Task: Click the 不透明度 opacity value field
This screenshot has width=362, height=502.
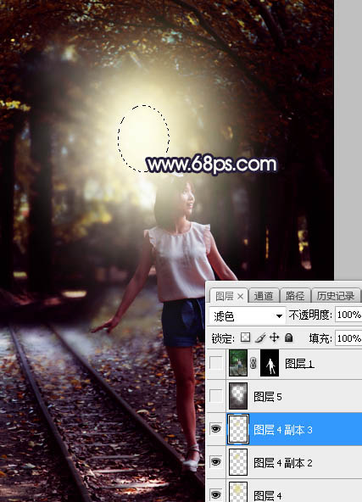Action: pos(348,315)
